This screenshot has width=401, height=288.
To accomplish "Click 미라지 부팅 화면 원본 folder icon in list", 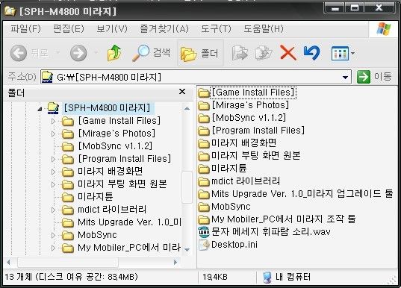I will [x=204, y=156].
